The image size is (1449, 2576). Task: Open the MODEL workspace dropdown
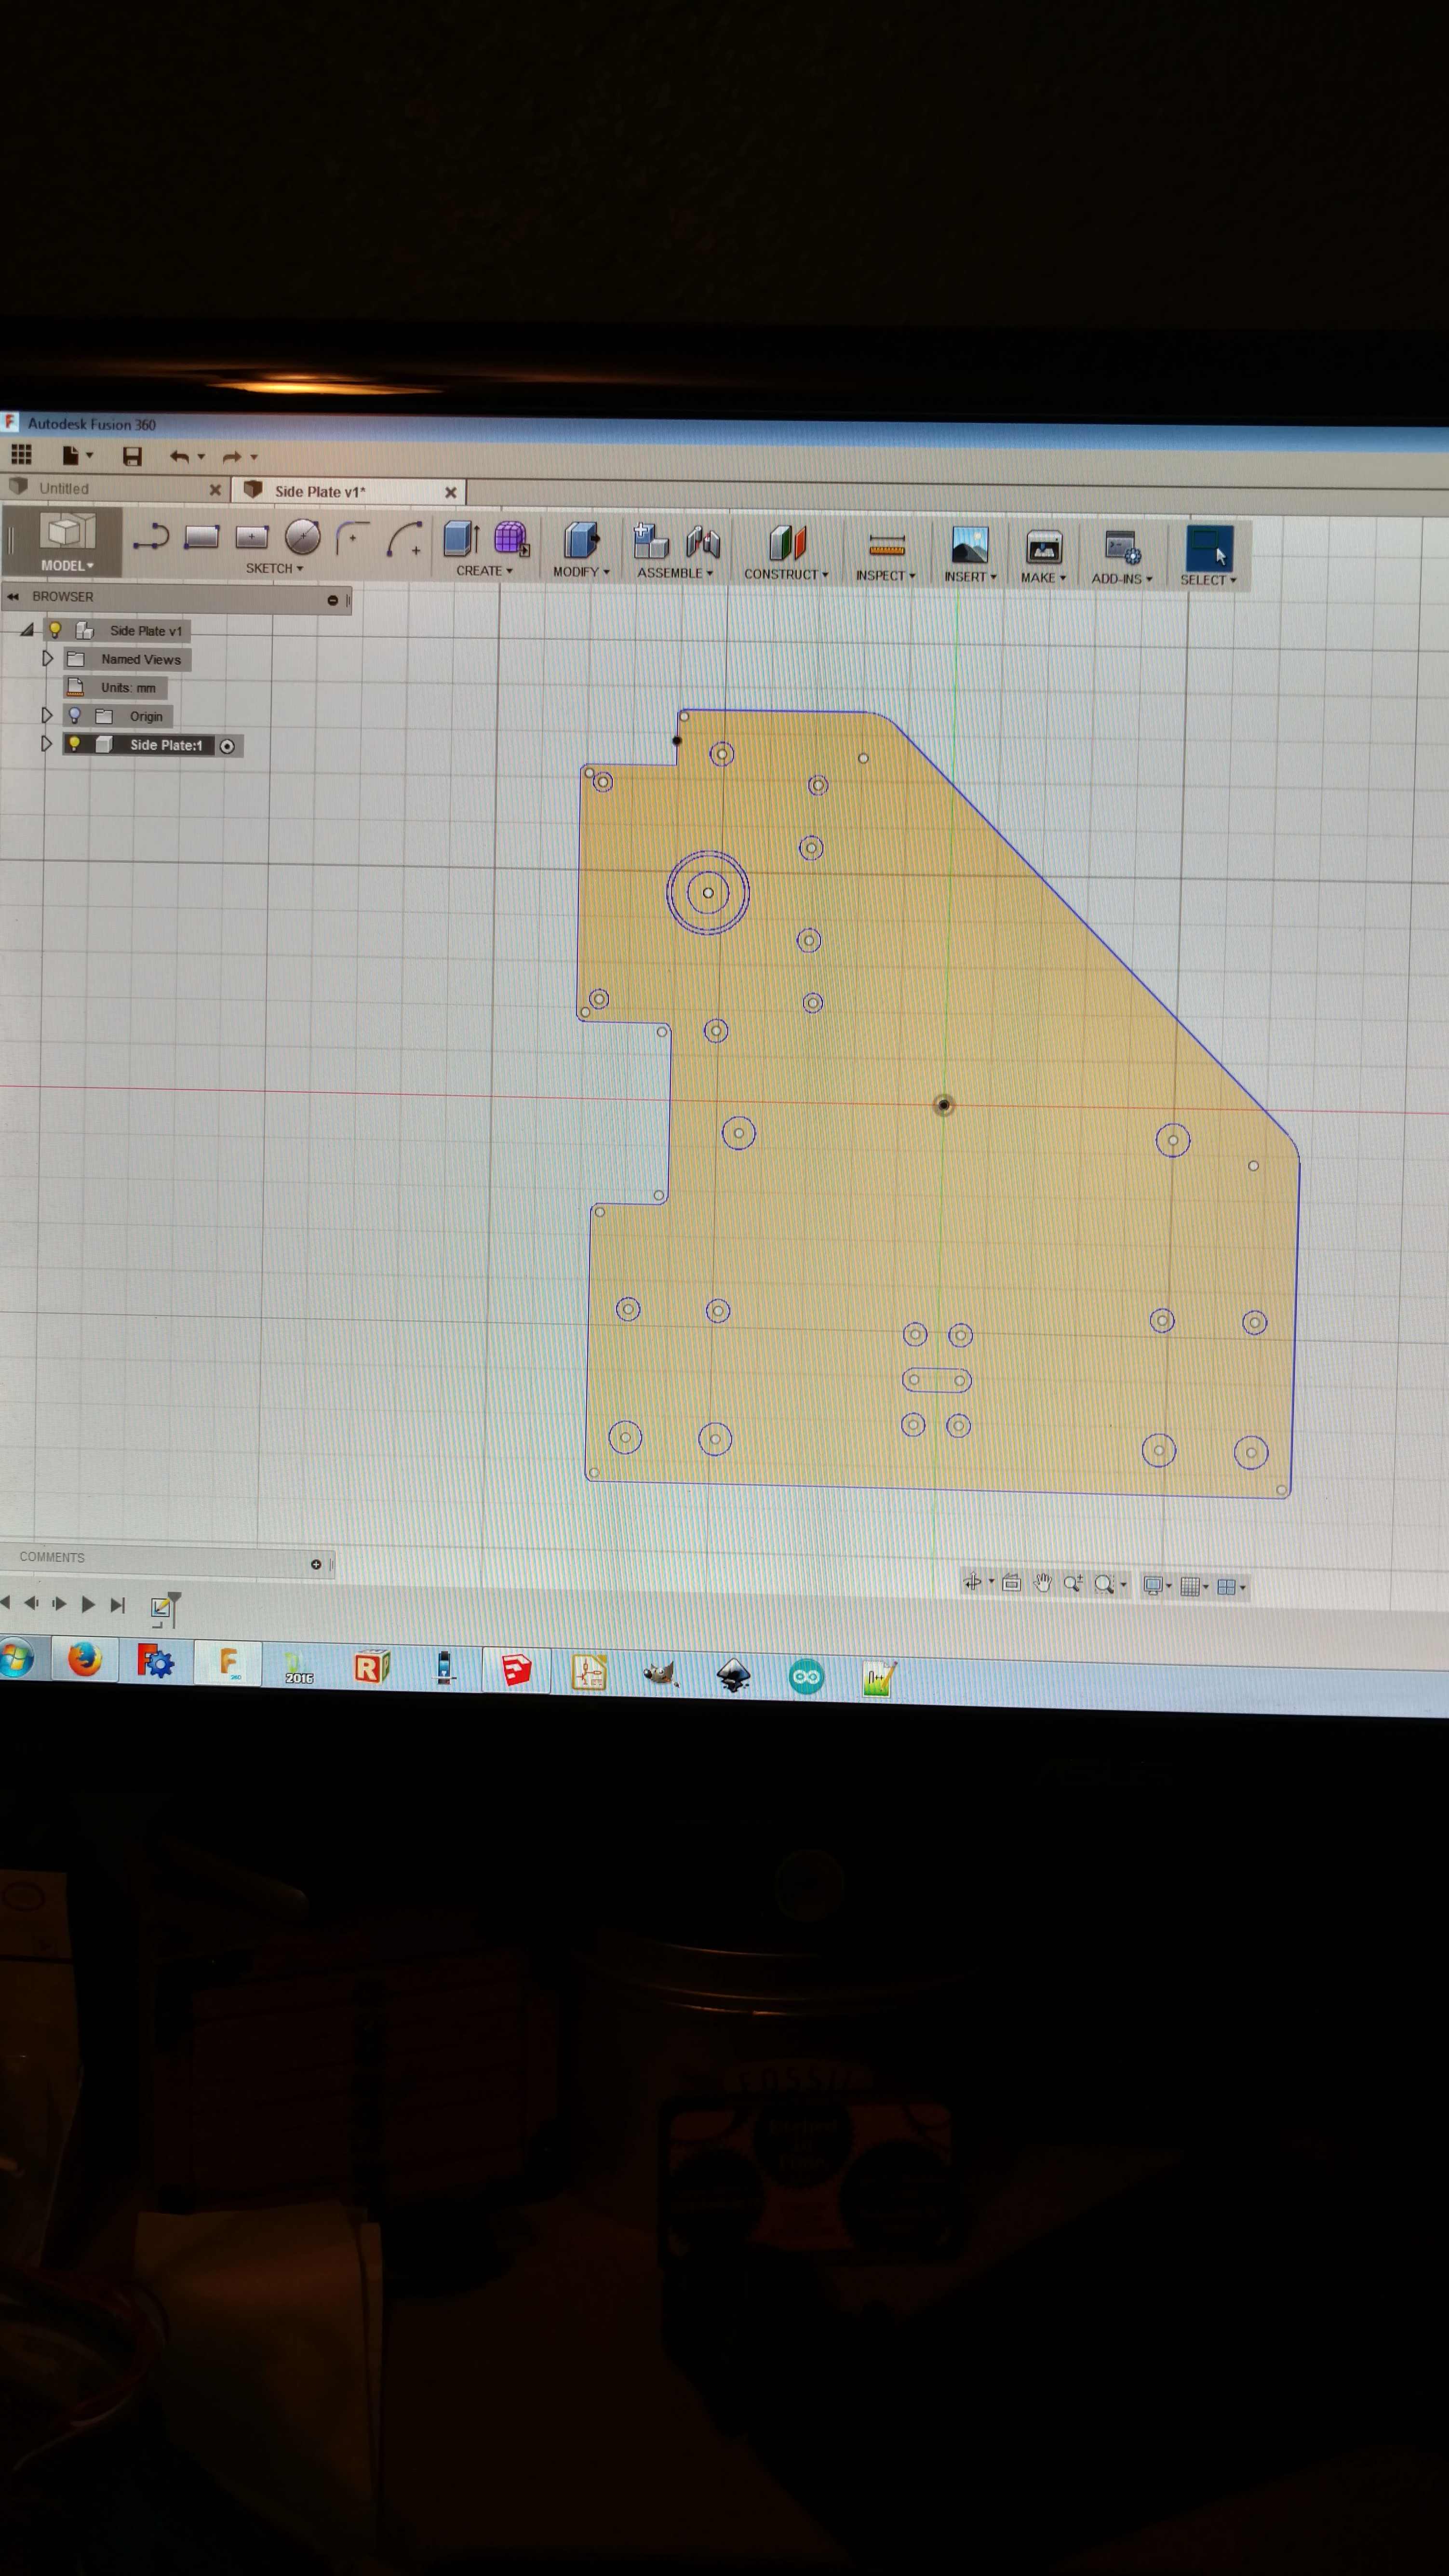click(67, 565)
